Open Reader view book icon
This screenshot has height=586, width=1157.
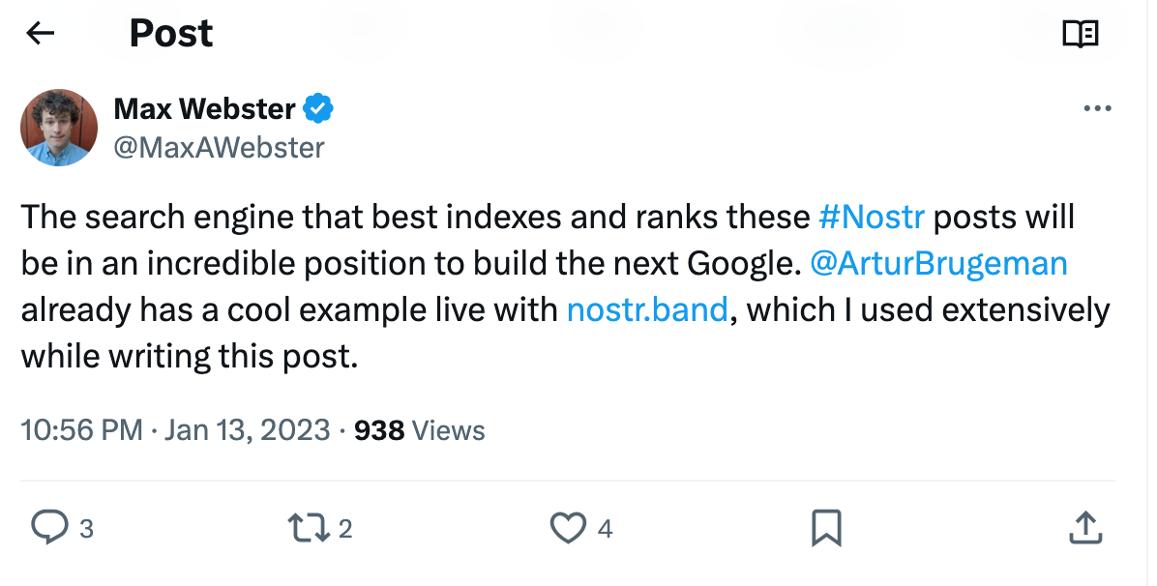click(x=1080, y=35)
